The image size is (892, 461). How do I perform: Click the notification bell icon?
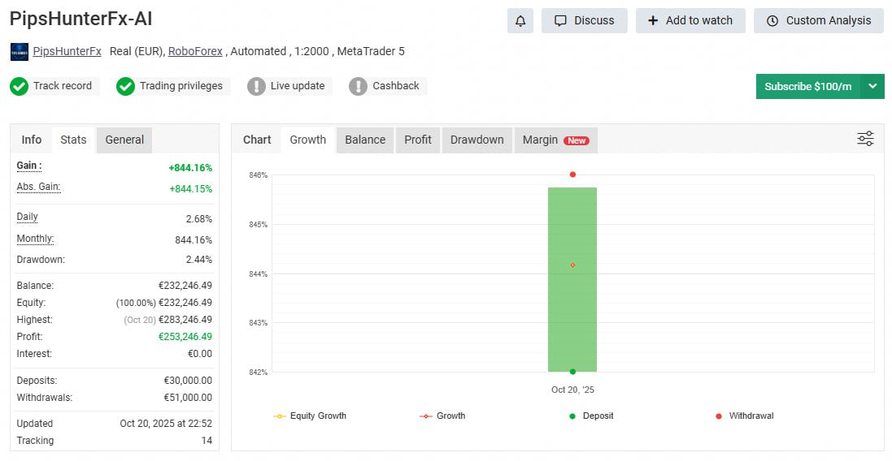tap(520, 20)
